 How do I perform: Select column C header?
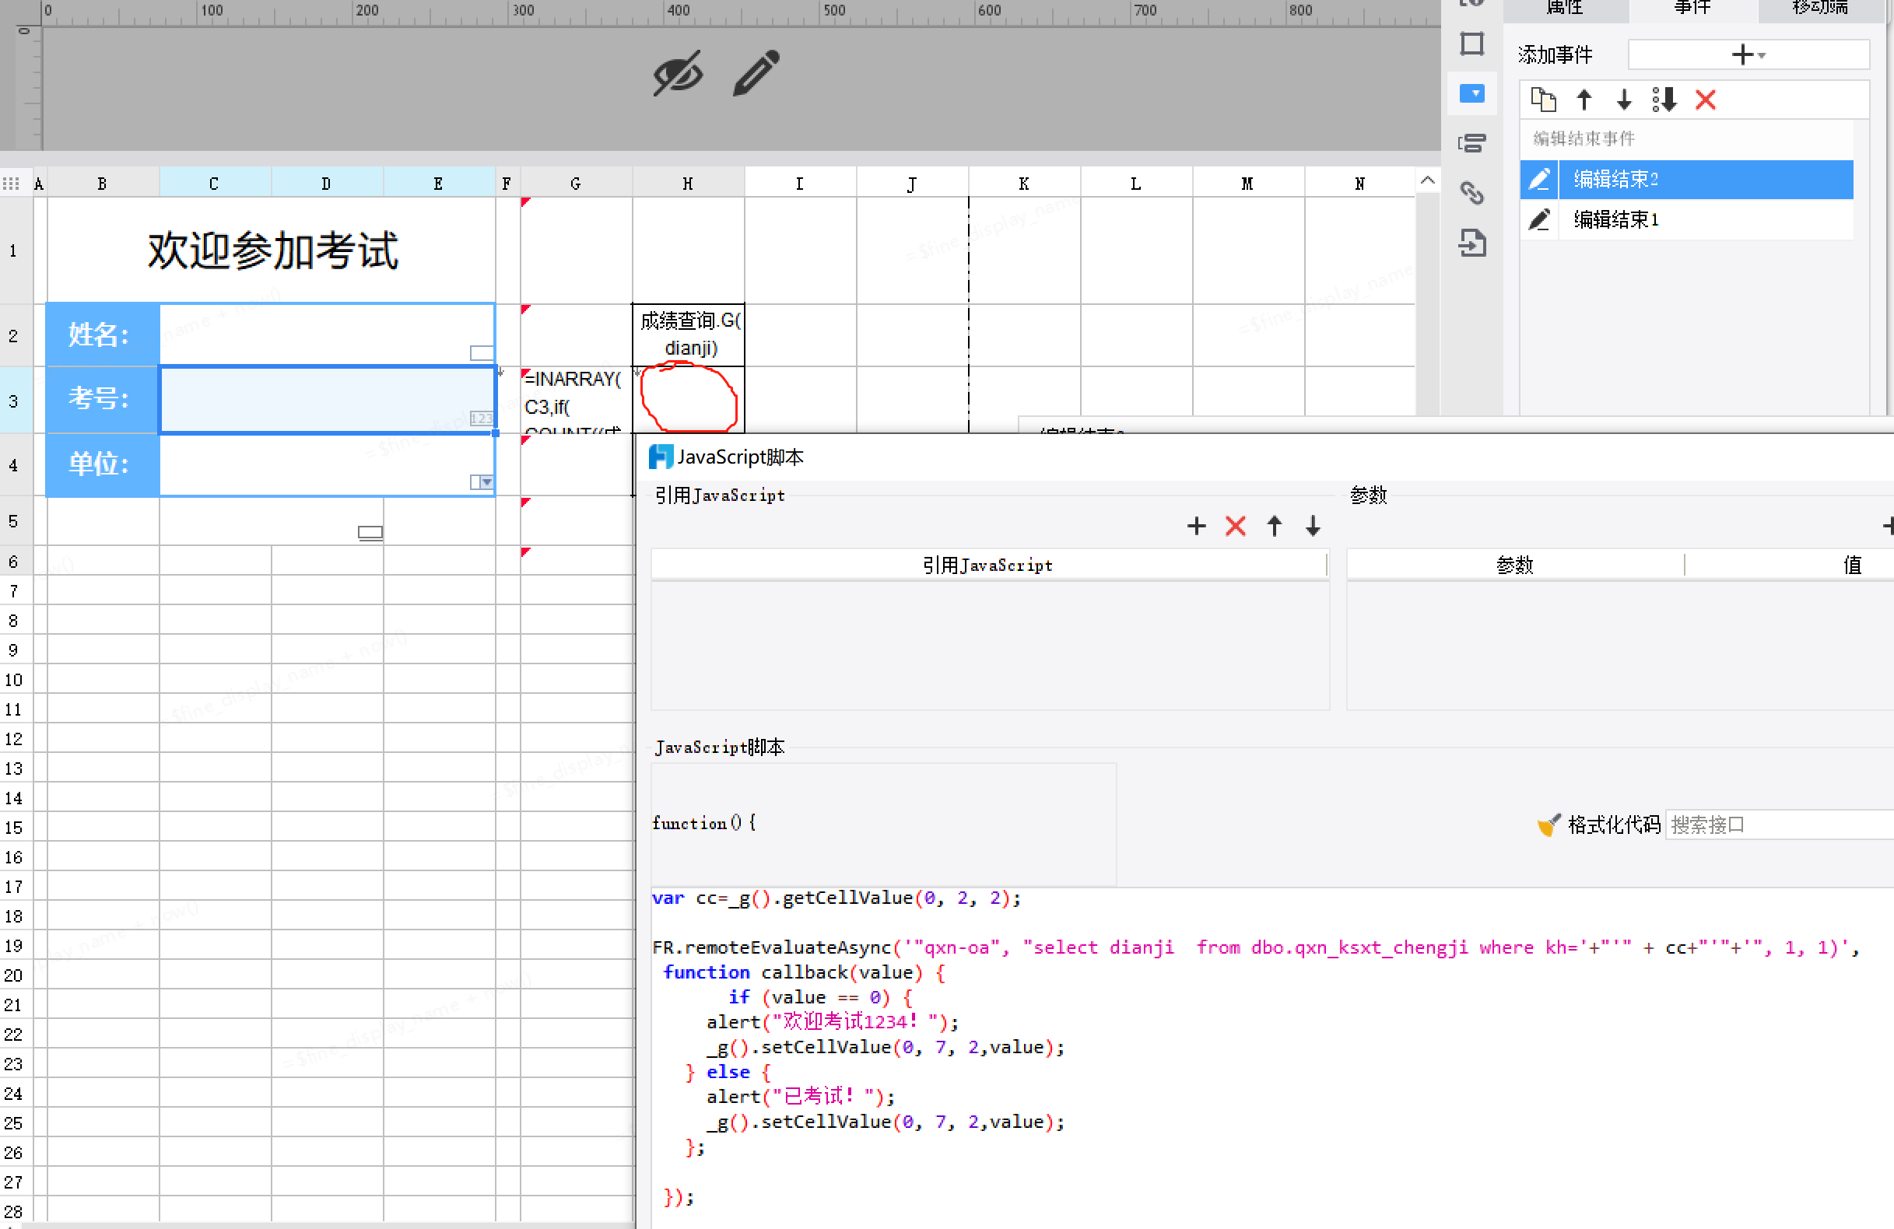click(214, 184)
